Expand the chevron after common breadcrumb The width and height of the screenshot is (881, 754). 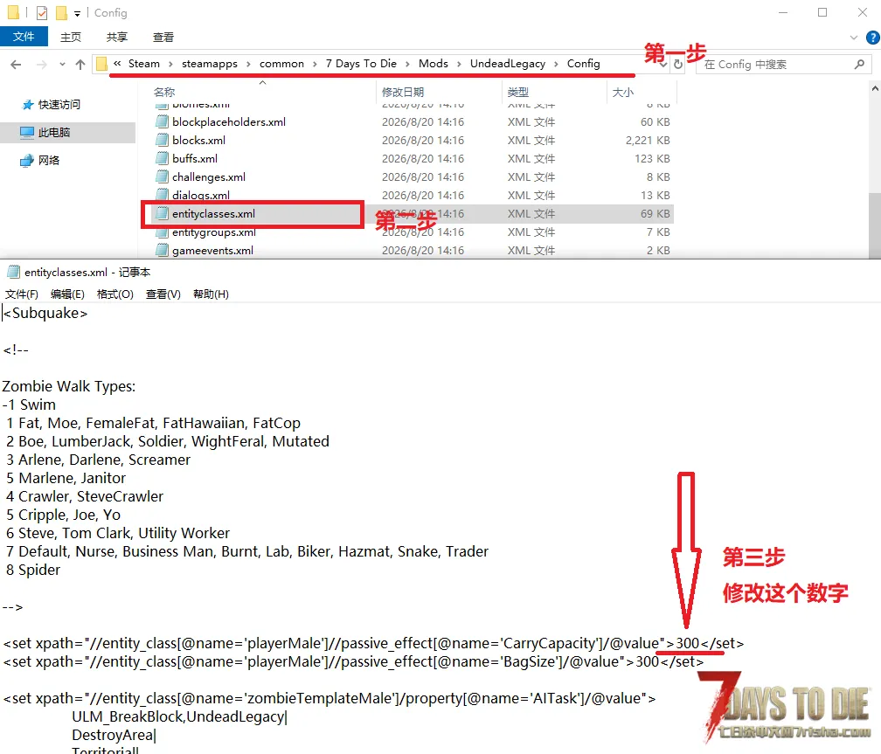[x=315, y=64]
